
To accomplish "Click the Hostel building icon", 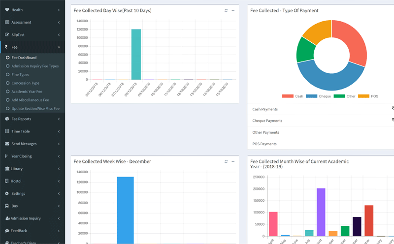I will pos(7,181).
